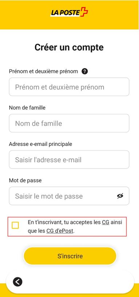This screenshot has height=297, width=139.
Task: Select the Nom de famille text field
Action: (69, 123)
